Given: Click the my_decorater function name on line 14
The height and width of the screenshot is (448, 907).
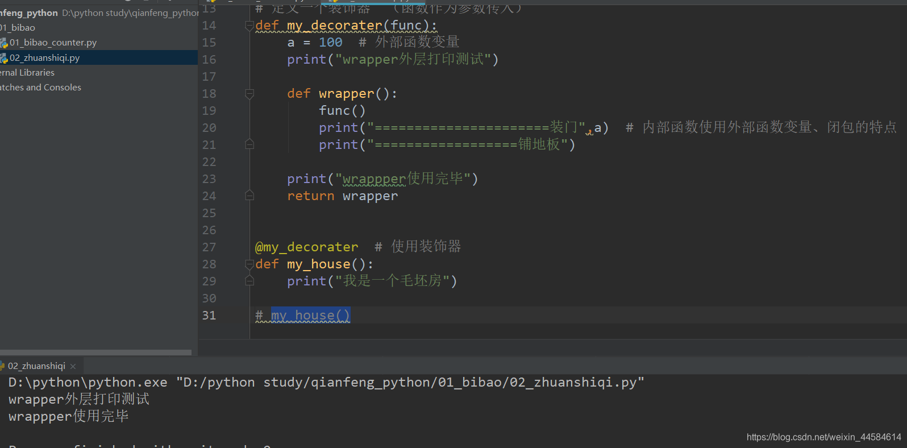Looking at the screenshot, I should coord(334,26).
